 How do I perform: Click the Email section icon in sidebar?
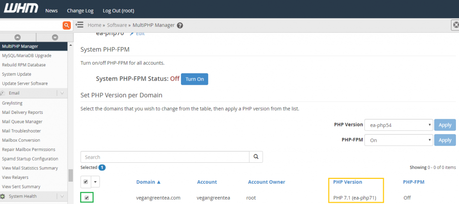click(x=3, y=93)
